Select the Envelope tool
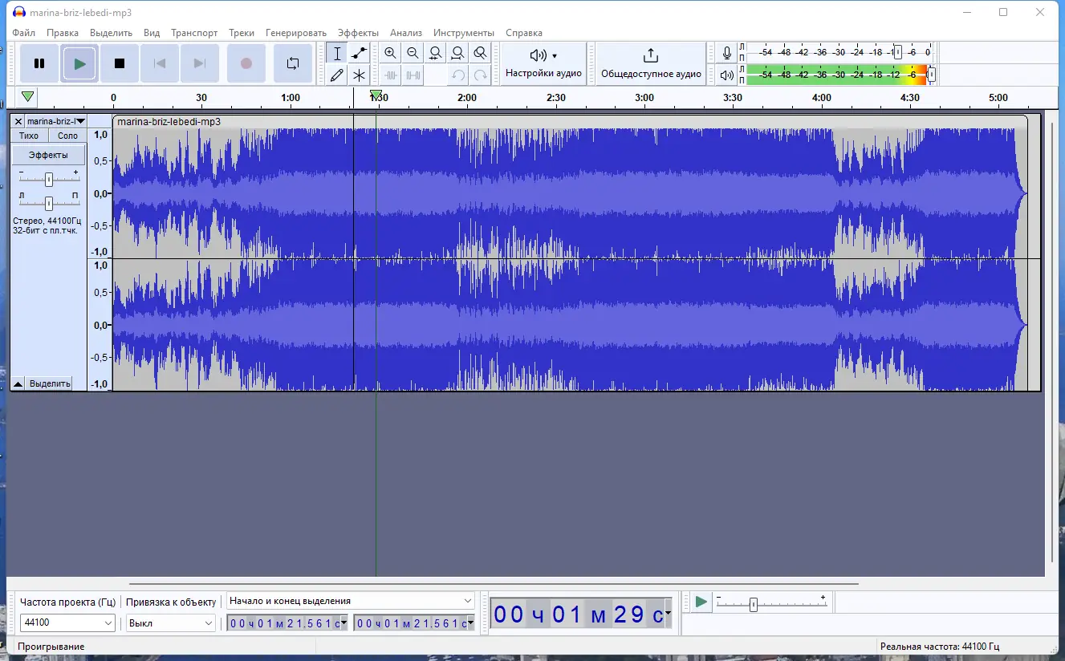Viewport: 1065px width, 661px height. [x=359, y=54]
